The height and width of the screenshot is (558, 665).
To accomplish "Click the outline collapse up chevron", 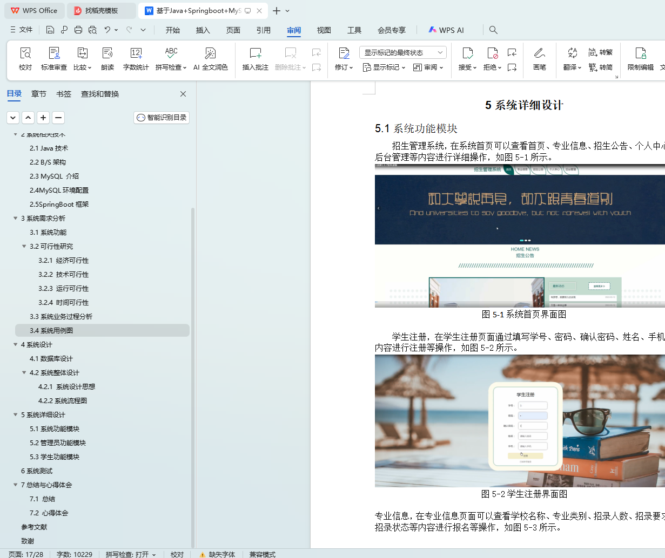I will point(28,117).
